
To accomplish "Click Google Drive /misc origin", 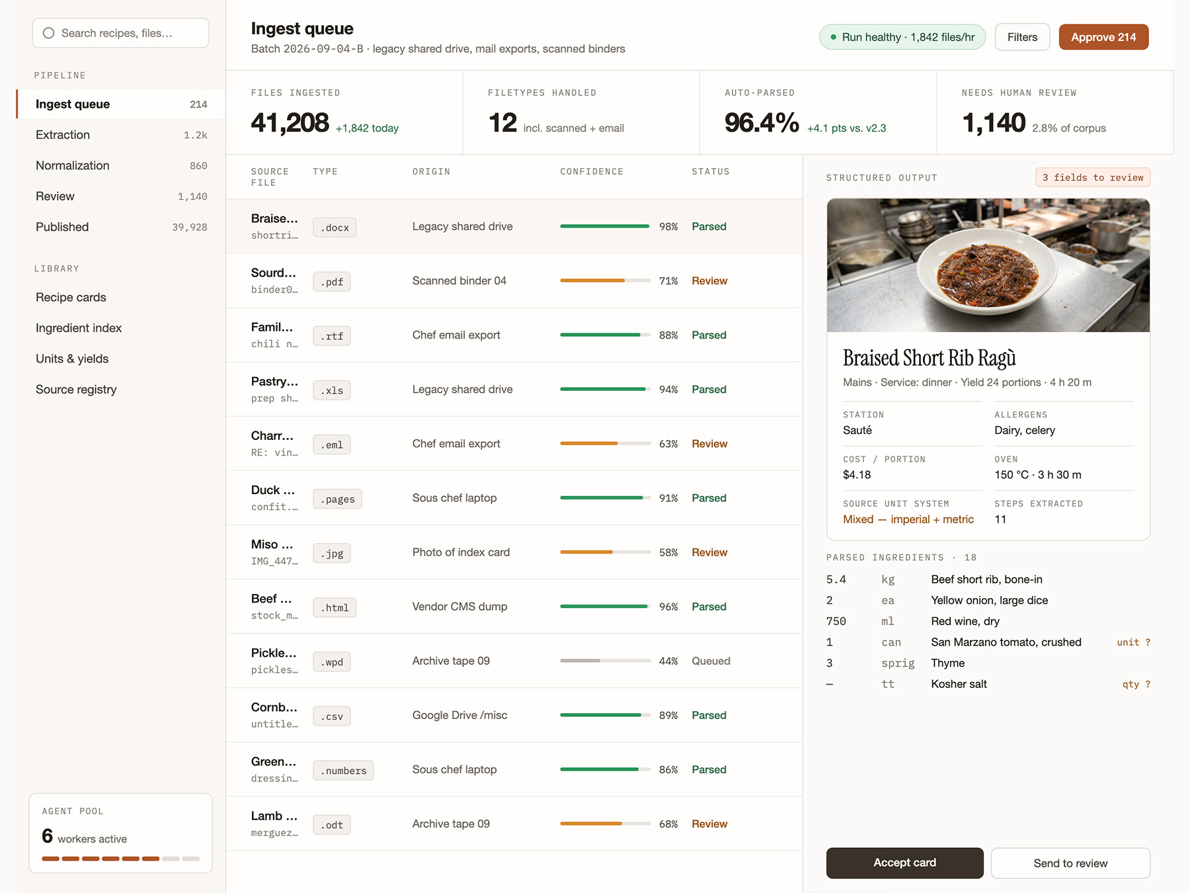I will click(459, 715).
